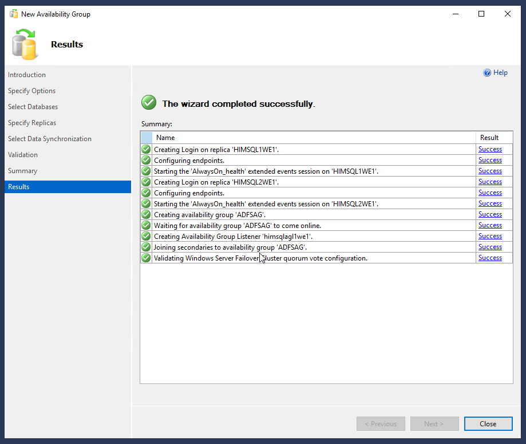Click green check icon for Creating availability group ADFSAG
526x444 pixels.
click(146, 214)
